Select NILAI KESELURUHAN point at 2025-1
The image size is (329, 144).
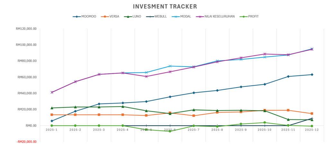pos(52,92)
